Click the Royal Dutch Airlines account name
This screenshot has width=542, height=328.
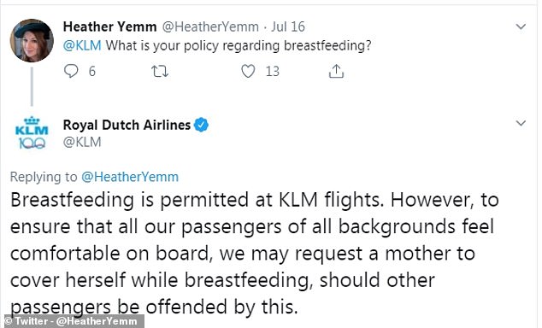point(127,125)
